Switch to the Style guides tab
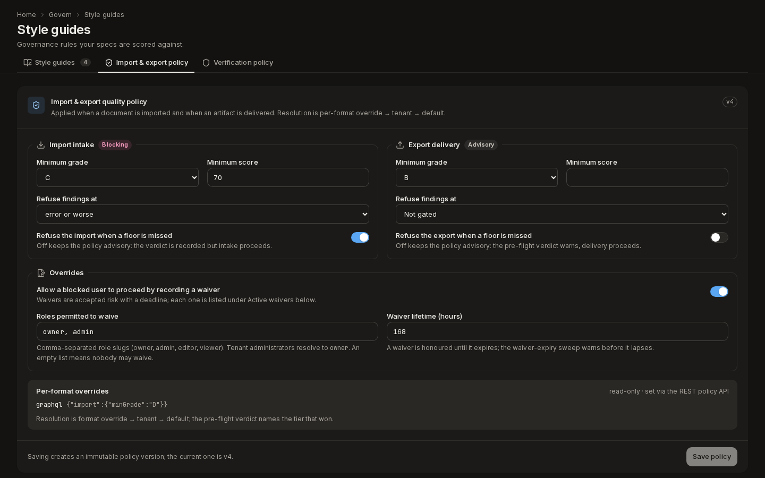The height and width of the screenshot is (478, 765). 57,63
